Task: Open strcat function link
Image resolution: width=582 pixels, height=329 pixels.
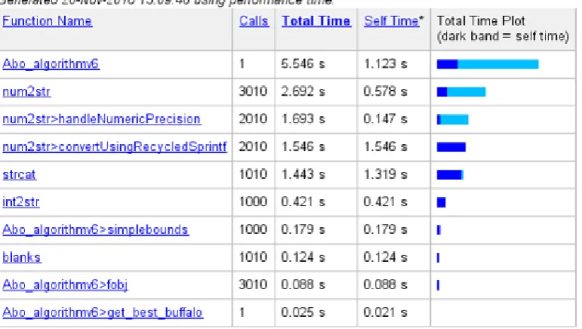Action: (20, 174)
